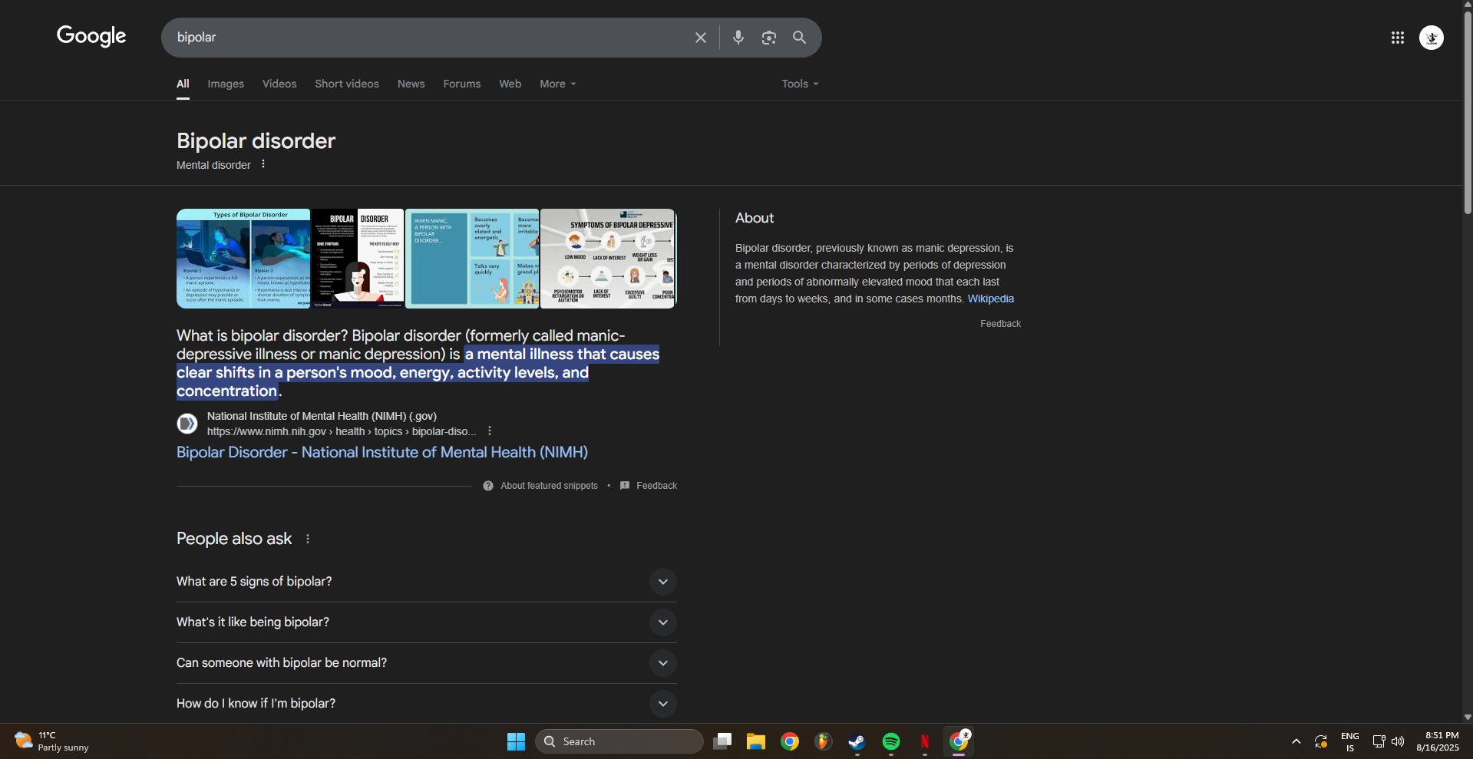Open Netflix from the taskbar

tap(924, 741)
